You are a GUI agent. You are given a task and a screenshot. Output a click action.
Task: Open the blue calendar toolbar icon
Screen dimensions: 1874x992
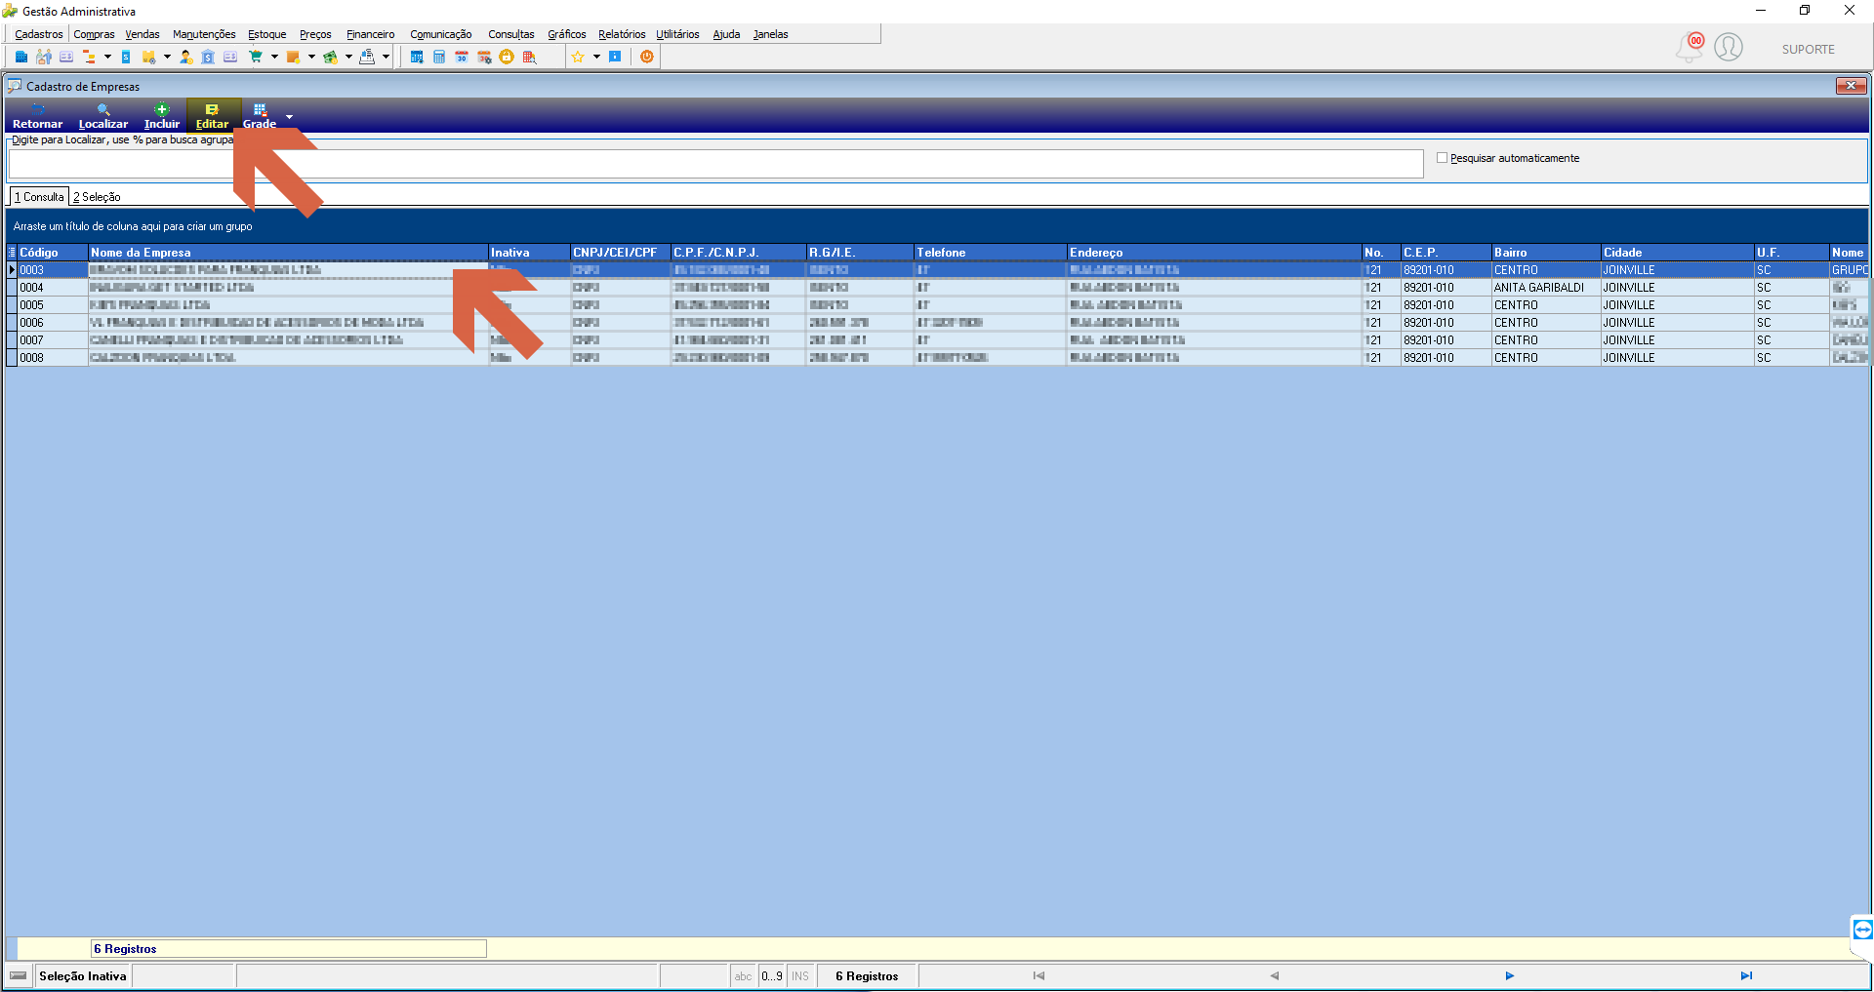click(x=417, y=58)
